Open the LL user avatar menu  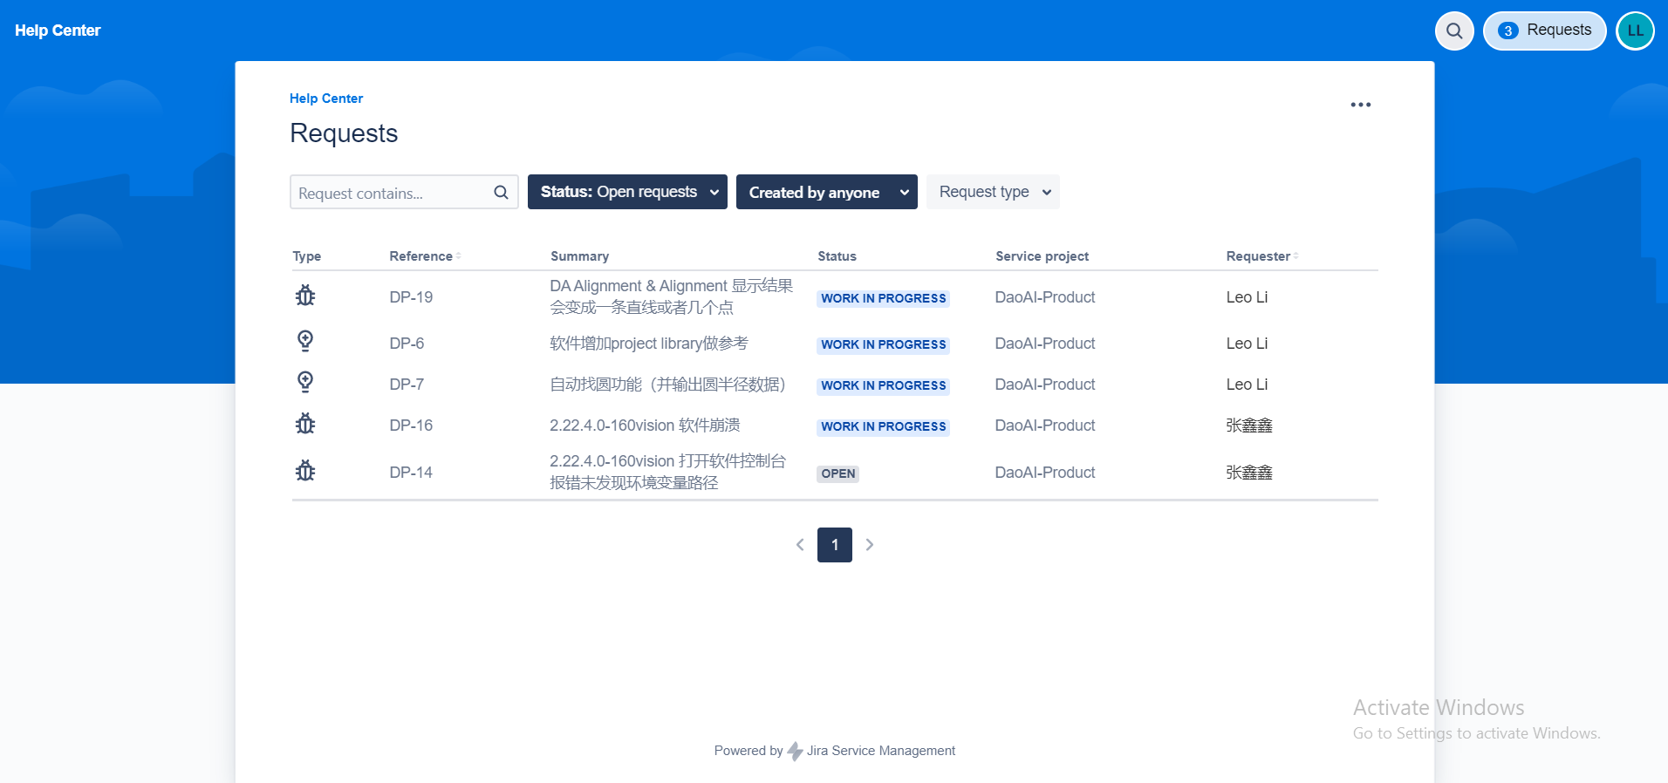point(1635,31)
